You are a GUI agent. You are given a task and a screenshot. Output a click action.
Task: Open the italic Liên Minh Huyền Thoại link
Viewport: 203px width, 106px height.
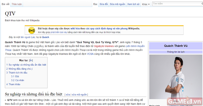(x=135, y=46)
